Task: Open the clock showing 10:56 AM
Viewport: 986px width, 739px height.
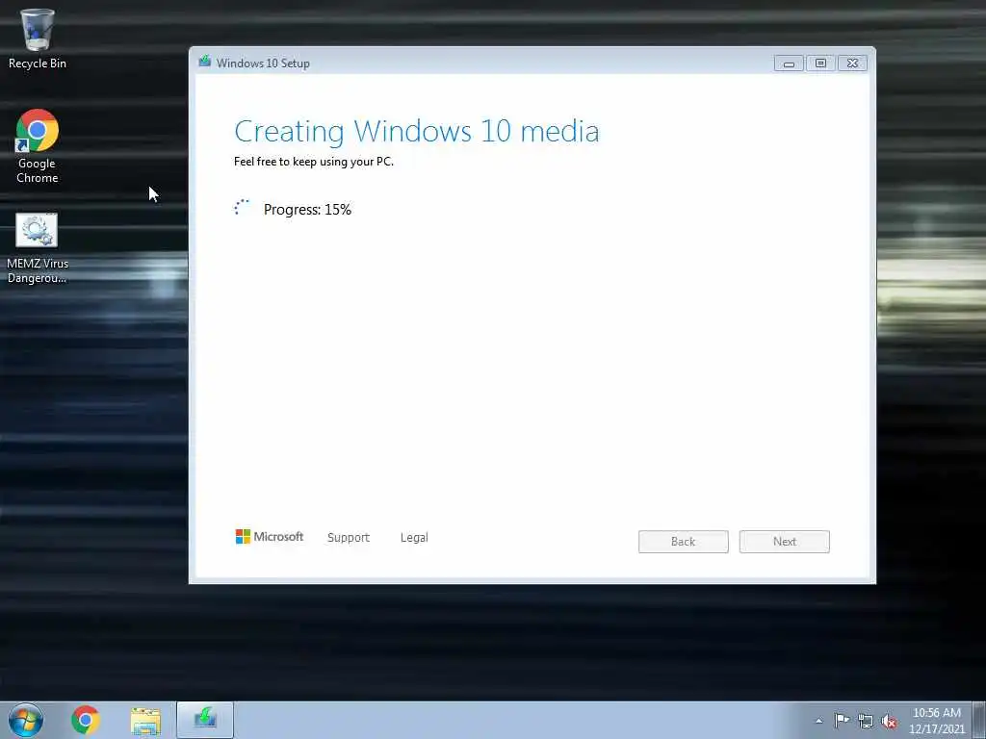Action: (x=937, y=720)
